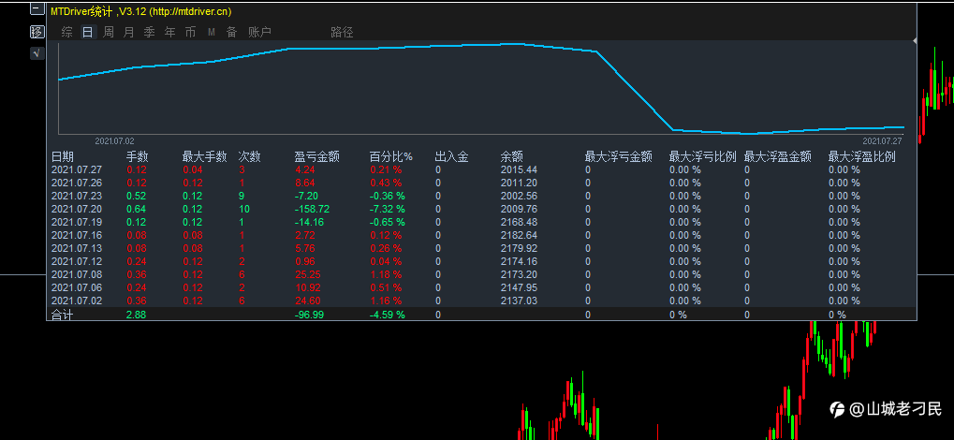Open the M tab
The width and height of the screenshot is (954, 440).
(212, 32)
